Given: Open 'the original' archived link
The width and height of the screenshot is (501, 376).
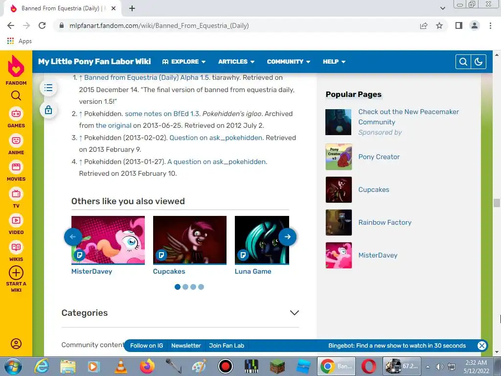Looking at the screenshot, I should 114,125.
